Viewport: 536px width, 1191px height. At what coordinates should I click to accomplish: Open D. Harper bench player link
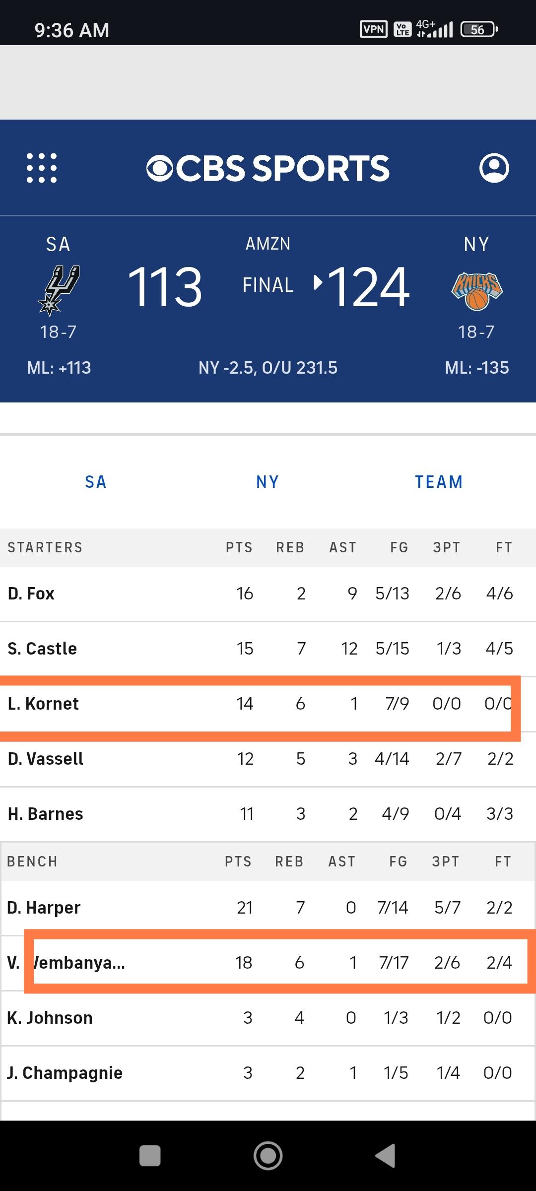click(44, 908)
